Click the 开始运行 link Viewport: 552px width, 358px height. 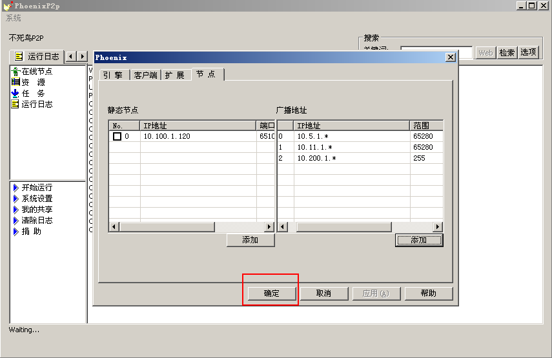tap(37, 188)
